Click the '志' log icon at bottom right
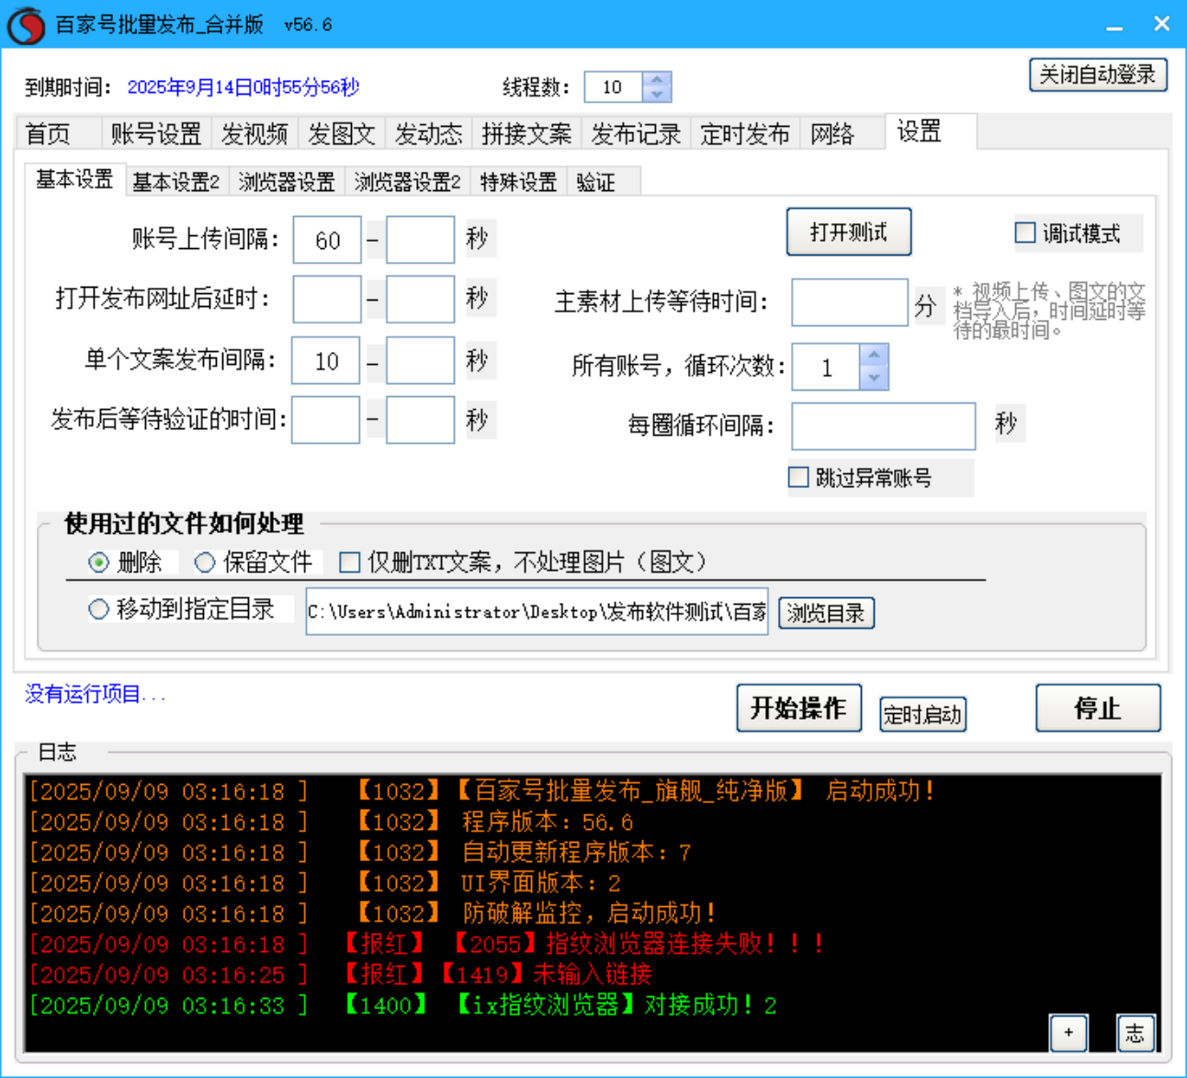The width and height of the screenshot is (1187, 1078). [1136, 1033]
